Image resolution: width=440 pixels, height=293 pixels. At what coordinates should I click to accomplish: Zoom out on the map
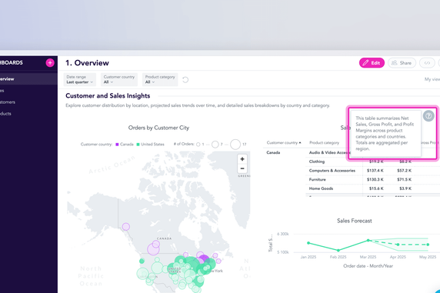point(242,168)
